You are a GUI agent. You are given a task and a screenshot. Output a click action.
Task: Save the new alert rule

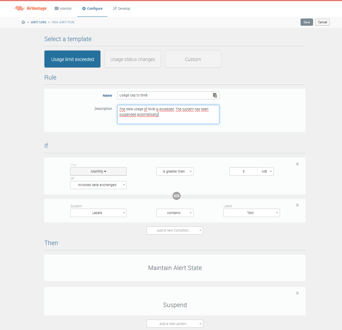point(307,22)
